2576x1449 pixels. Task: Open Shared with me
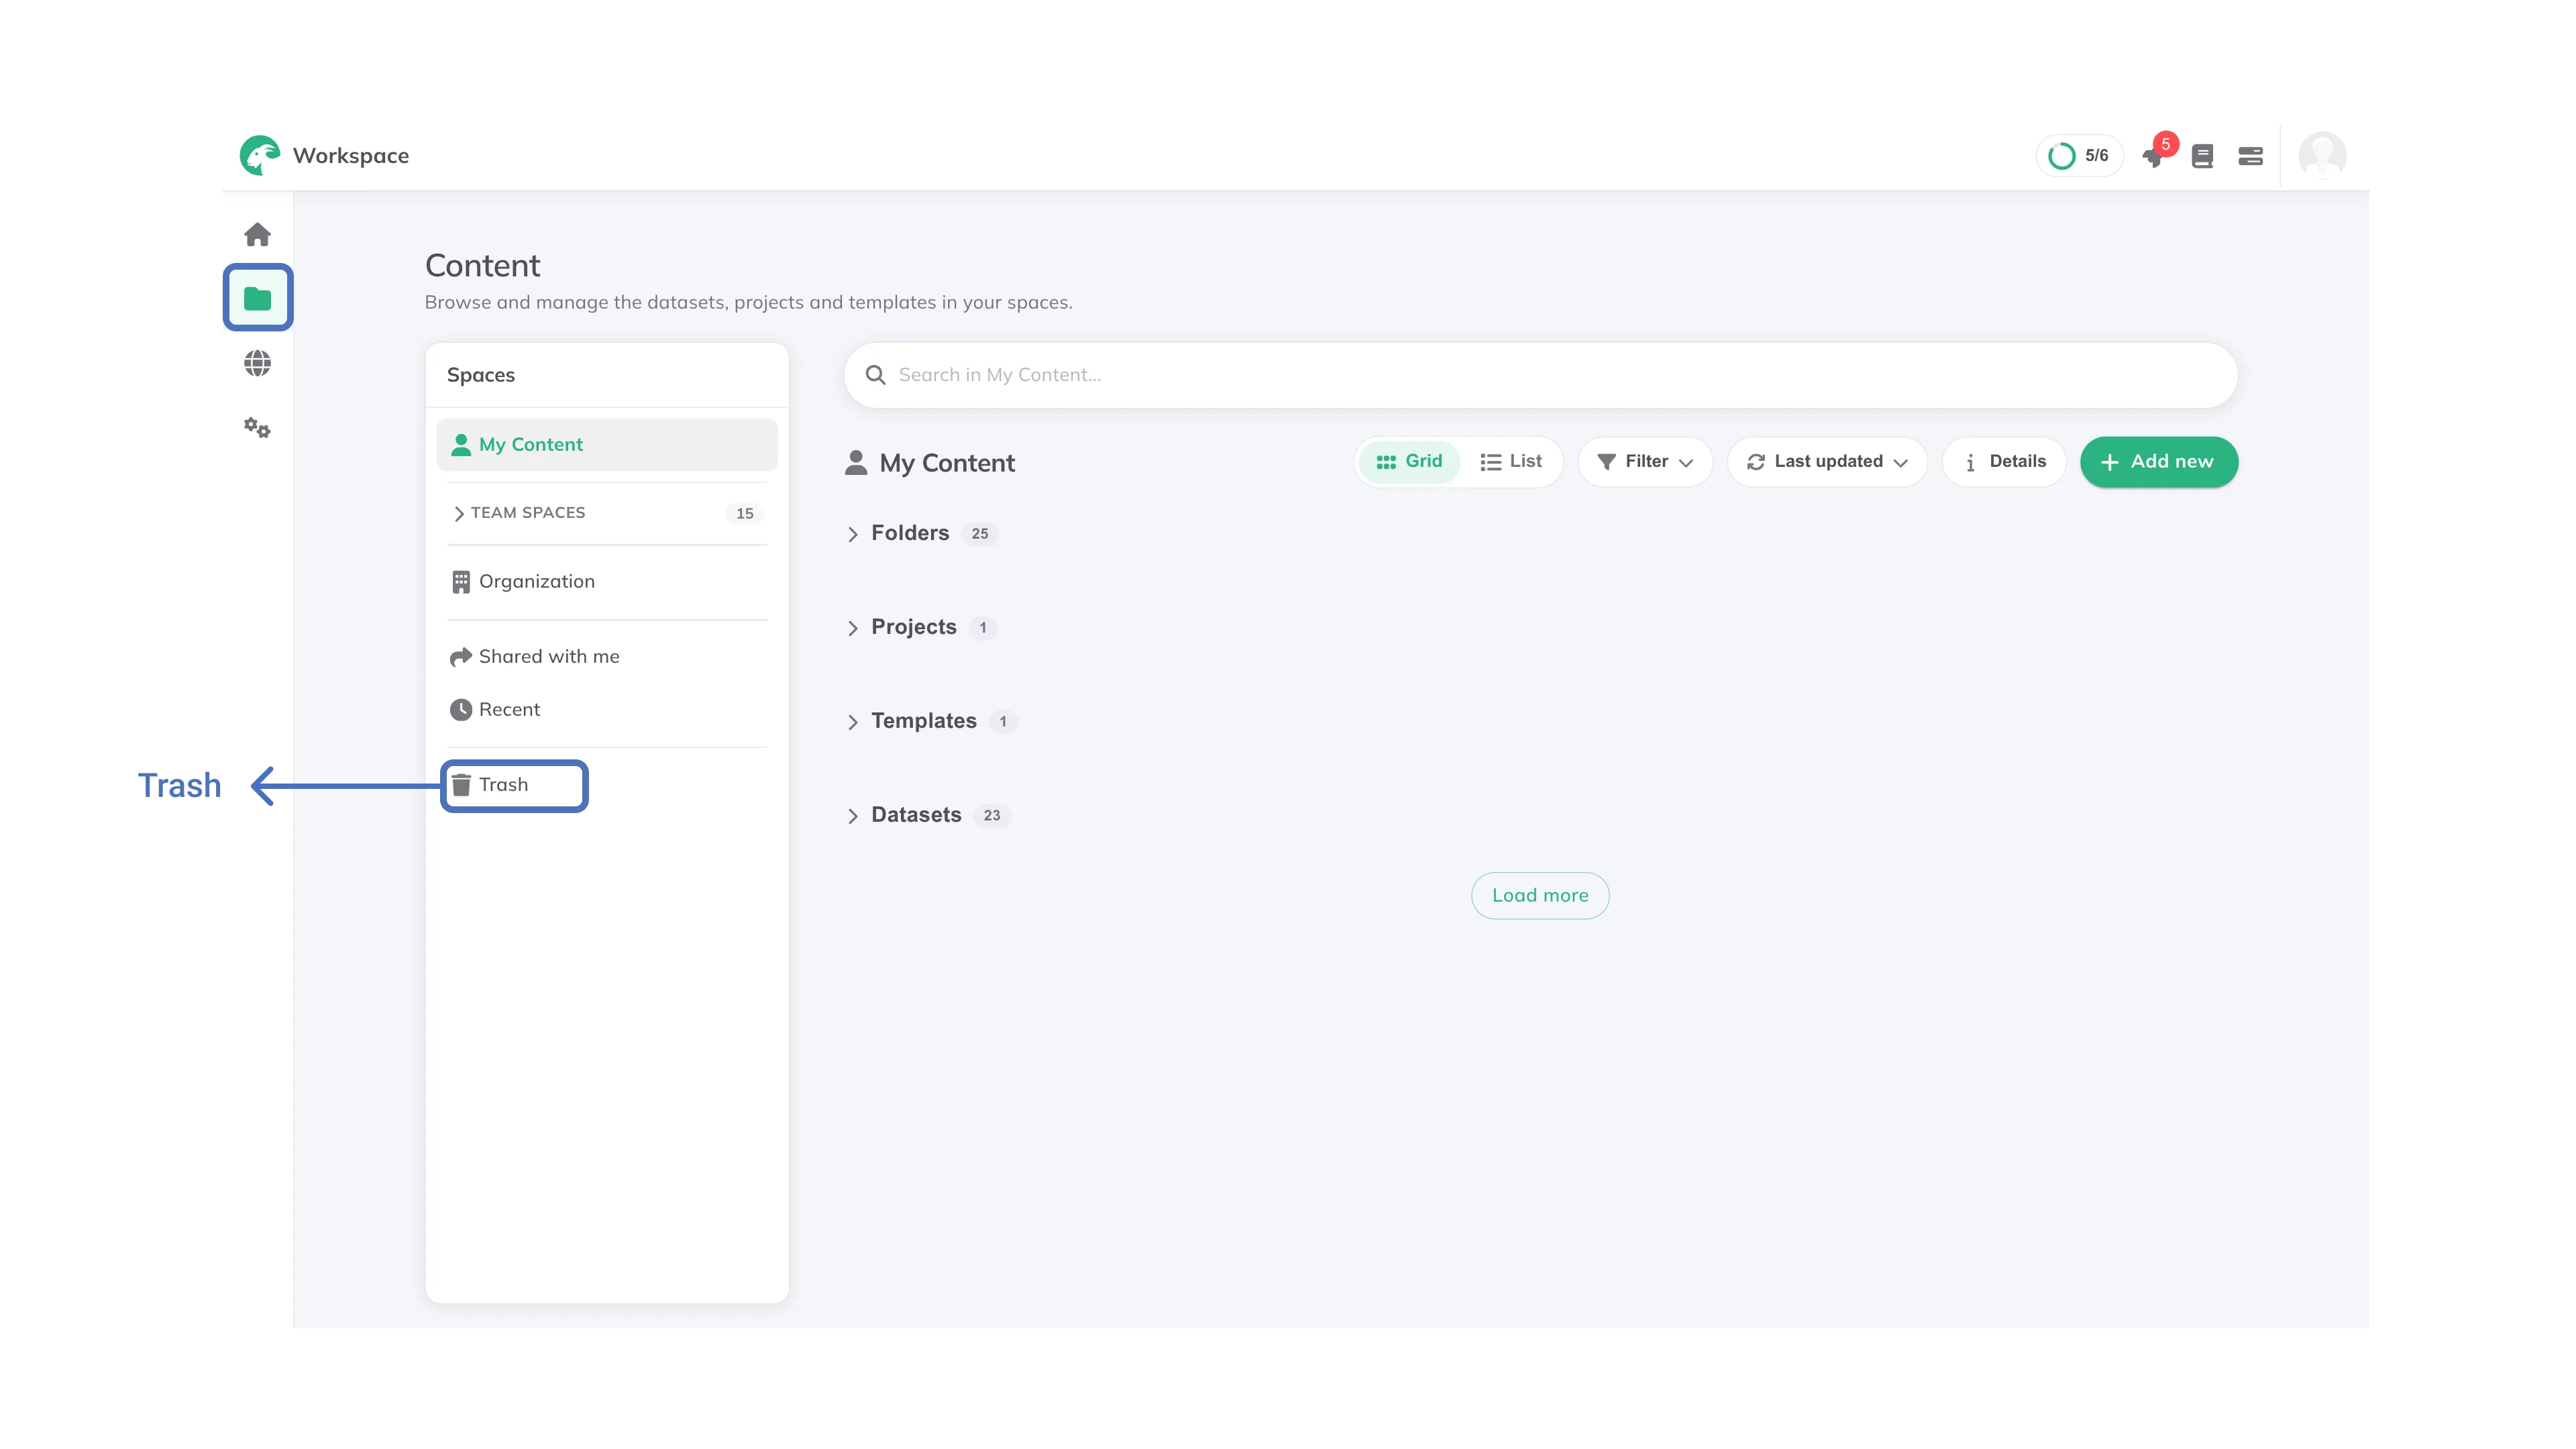(607, 656)
